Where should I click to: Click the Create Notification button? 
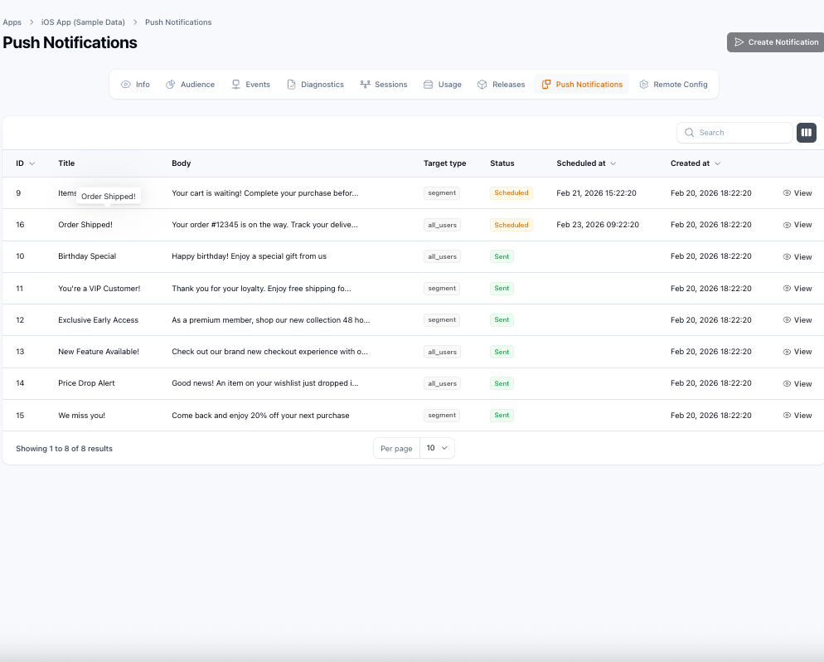(775, 42)
